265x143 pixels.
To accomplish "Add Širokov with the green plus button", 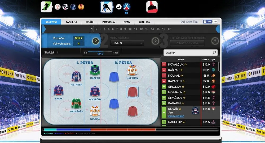I will pyautogui.click(x=164, y=87).
